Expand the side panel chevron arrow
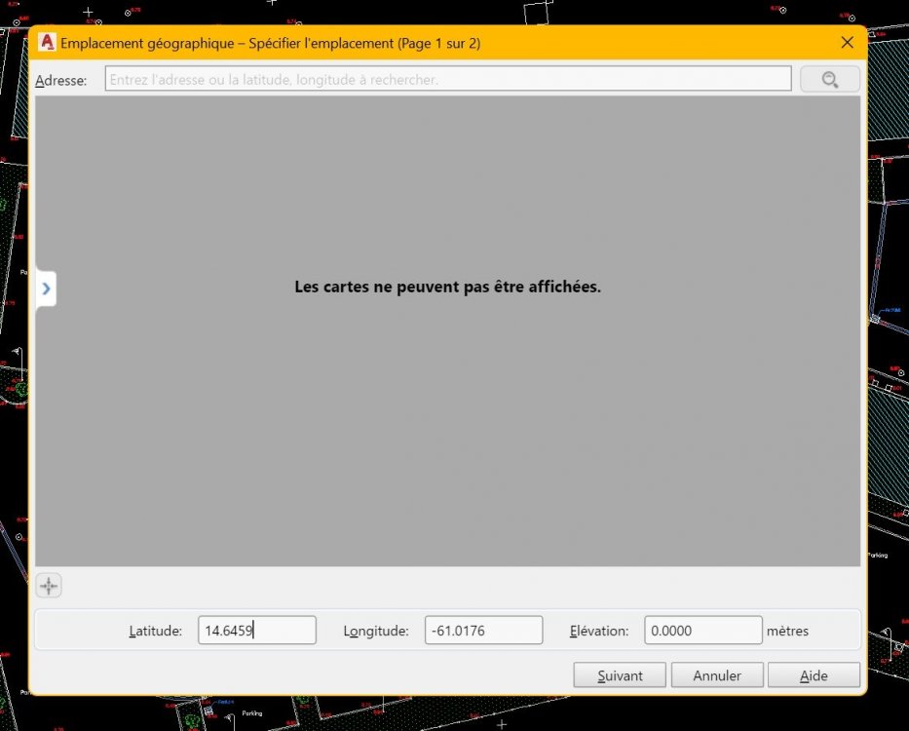 tap(47, 289)
